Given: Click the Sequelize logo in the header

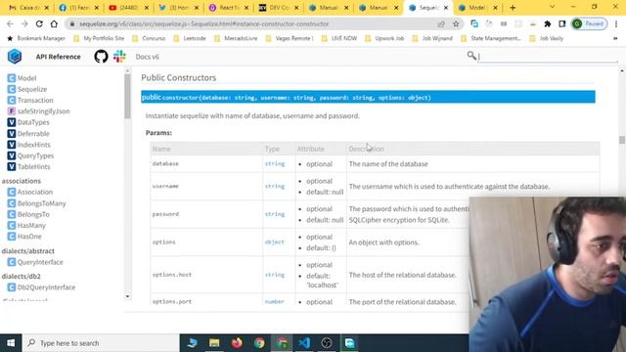Looking at the screenshot, I should pyautogui.click(x=15, y=57).
